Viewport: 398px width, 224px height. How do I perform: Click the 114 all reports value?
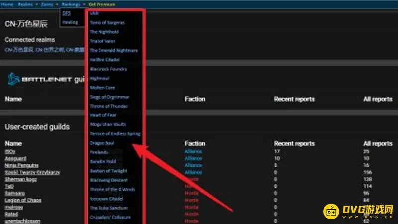click(367, 186)
